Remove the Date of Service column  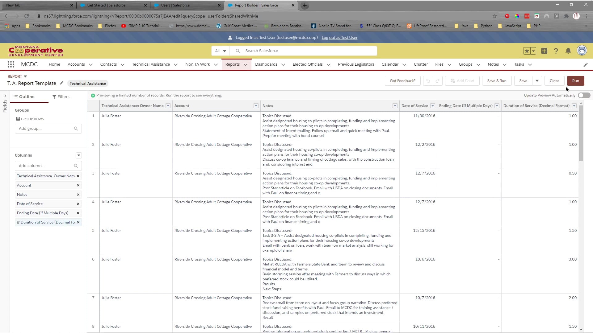(78, 204)
